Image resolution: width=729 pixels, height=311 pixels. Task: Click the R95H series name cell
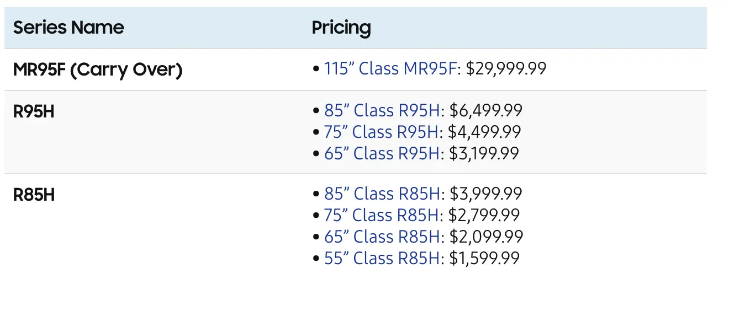click(x=34, y=111)
